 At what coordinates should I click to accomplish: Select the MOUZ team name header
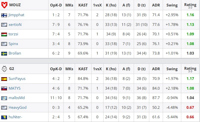coord(15,5)
